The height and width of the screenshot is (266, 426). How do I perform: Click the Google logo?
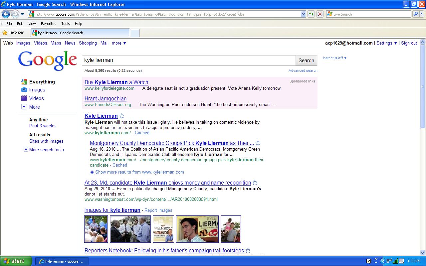(x=48, y=61)
